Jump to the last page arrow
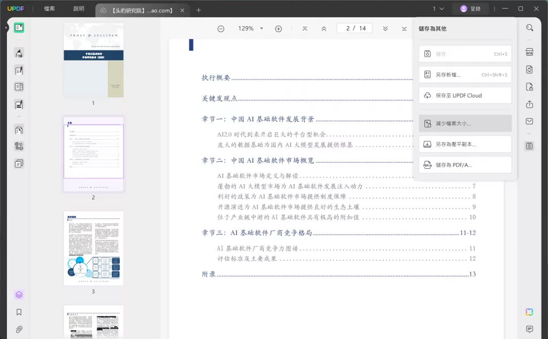 pyautogui.click(x=405, y=29)
